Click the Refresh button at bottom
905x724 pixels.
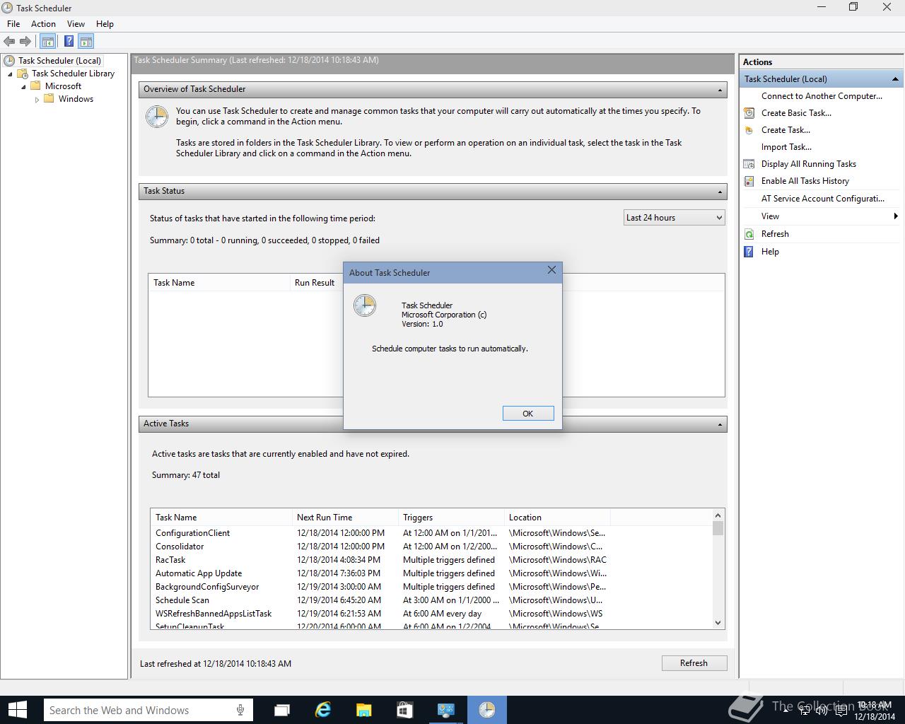tap(694, 663)
